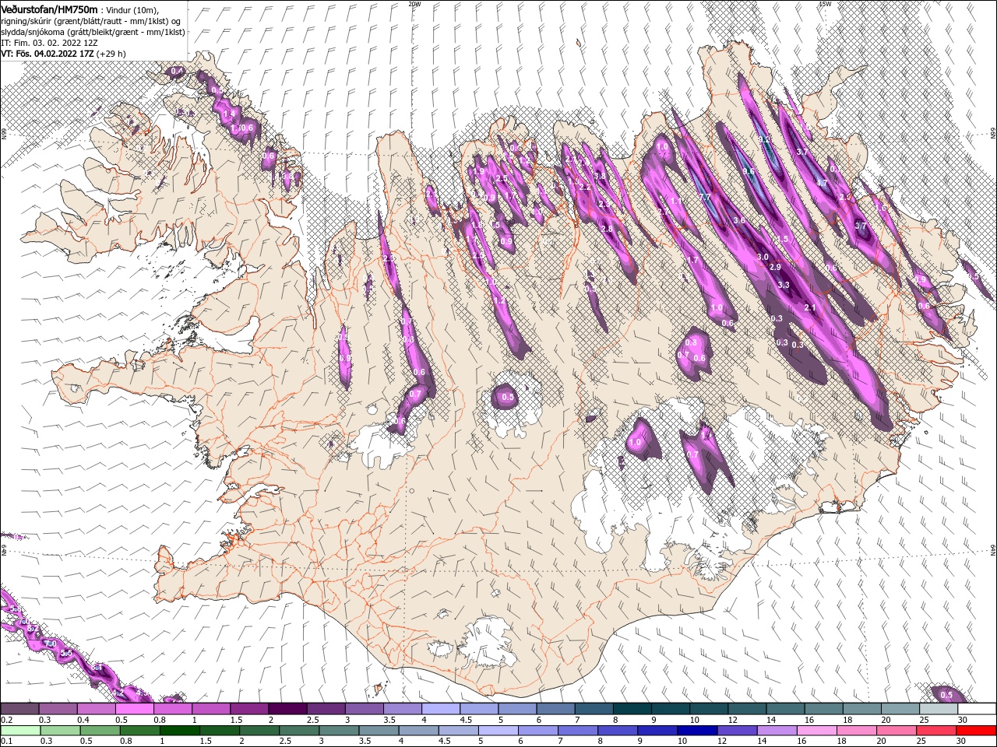Image resolution: width=997 pixels, height=747 pixels.
Task: Click the 12 label in snow legend row
Action: (x=732, y=721)
